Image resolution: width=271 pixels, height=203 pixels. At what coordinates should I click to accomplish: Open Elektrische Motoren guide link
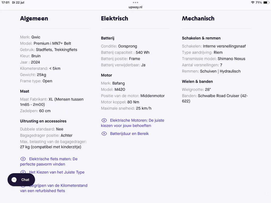[133, 123]
